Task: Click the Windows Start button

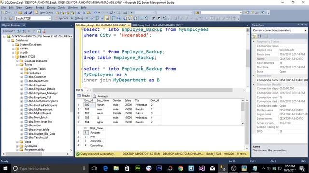Action: pos(5,168)
